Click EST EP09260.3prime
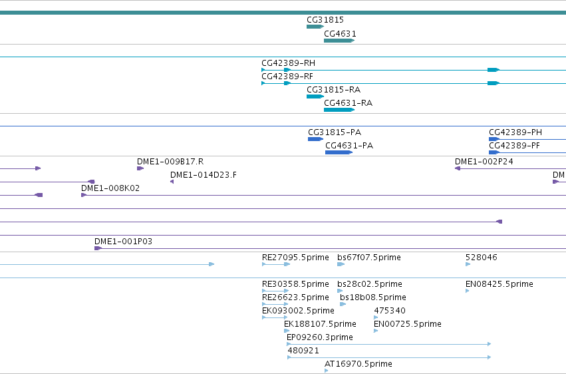The width and height of the screenshot is (566, 374). (x=319, y=338)
